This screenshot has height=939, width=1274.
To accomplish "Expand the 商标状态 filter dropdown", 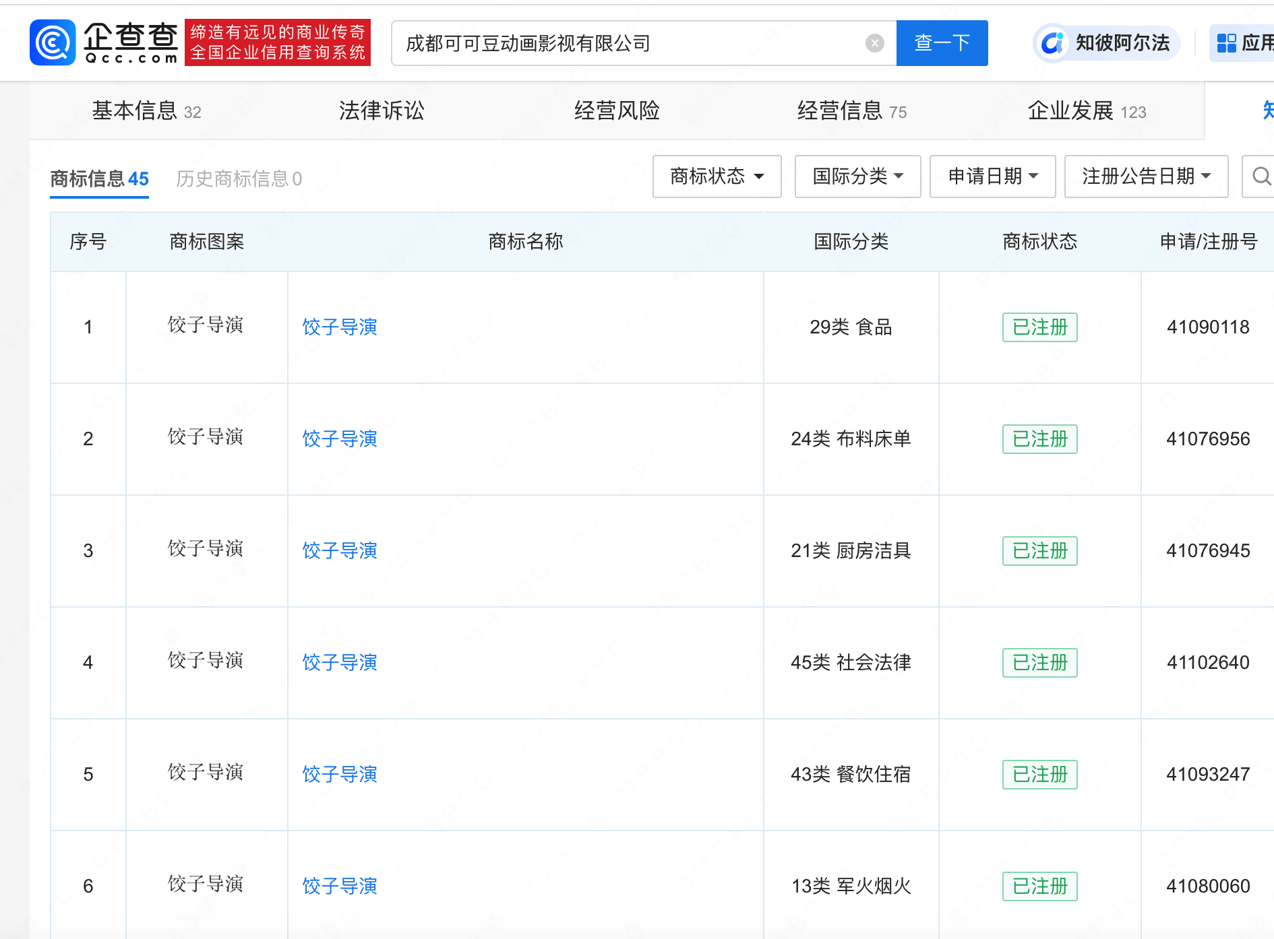I will [x=717, y=176].
